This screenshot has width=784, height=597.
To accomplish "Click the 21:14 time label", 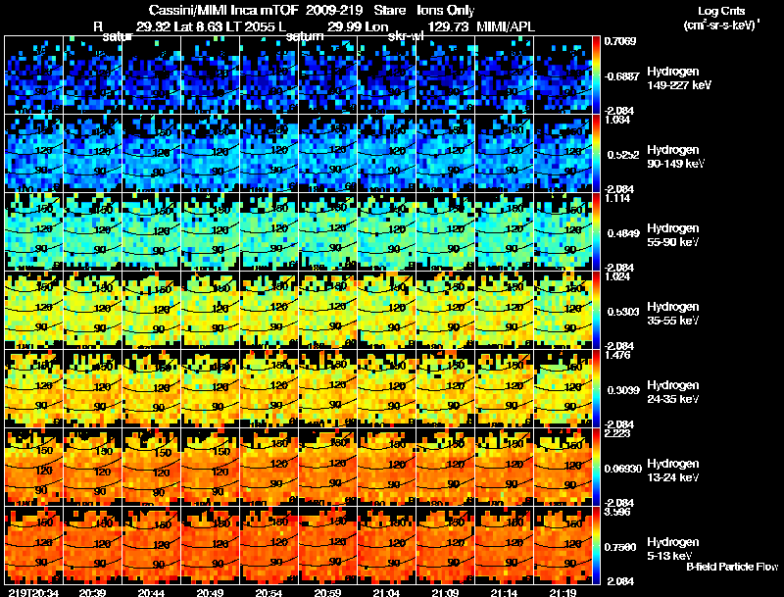I will [504, 592].
